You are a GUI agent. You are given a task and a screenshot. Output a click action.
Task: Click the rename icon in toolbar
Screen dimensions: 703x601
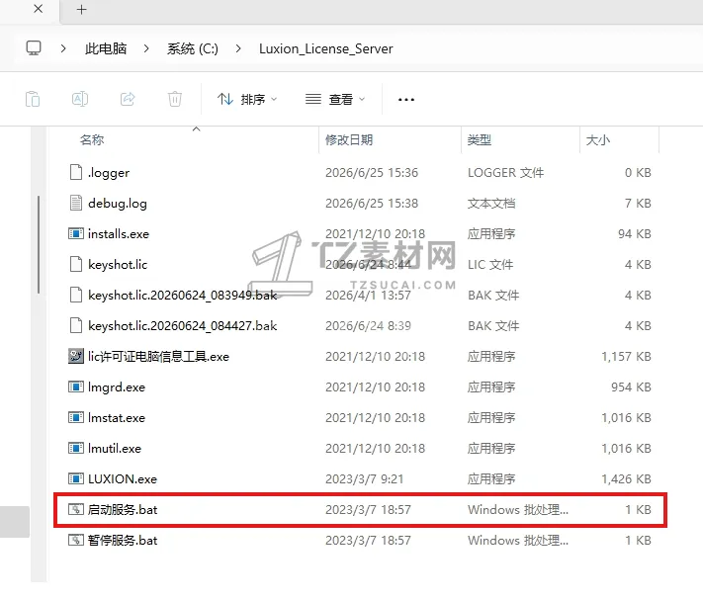tap(80, 99)
